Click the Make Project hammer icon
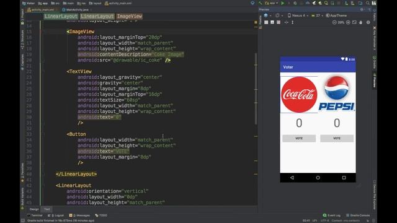Screen dimensions: 397x223 [x=260, y=3]
